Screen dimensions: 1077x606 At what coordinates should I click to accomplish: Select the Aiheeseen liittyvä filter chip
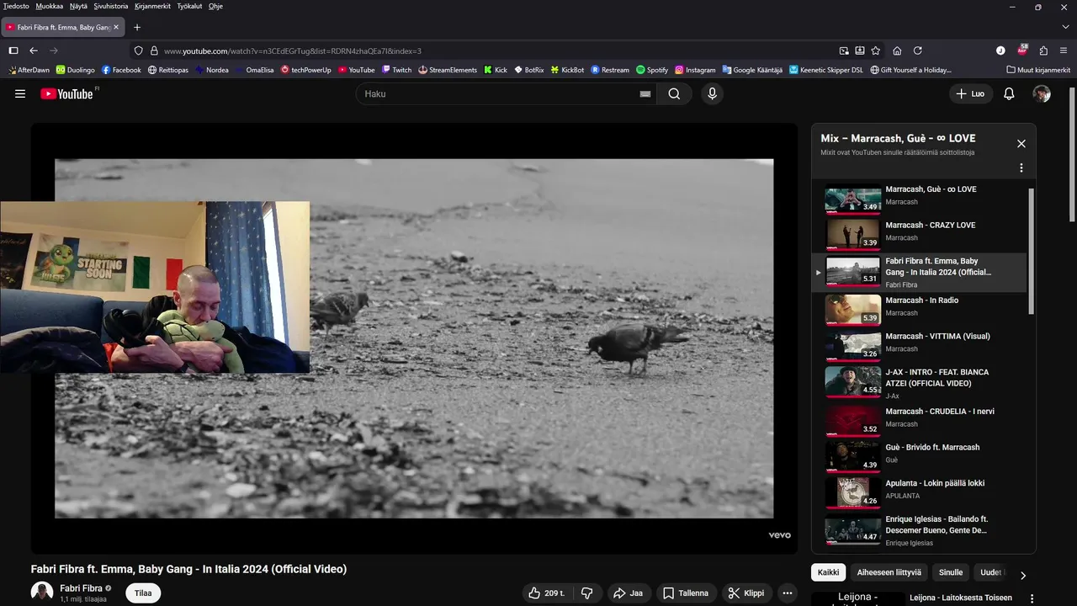(889, 572)
